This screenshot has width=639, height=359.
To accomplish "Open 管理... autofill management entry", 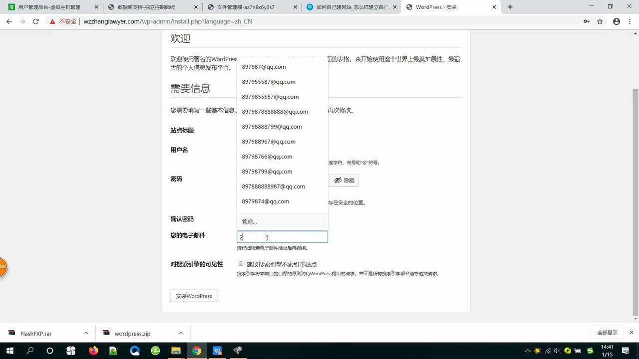I will 282,222.
